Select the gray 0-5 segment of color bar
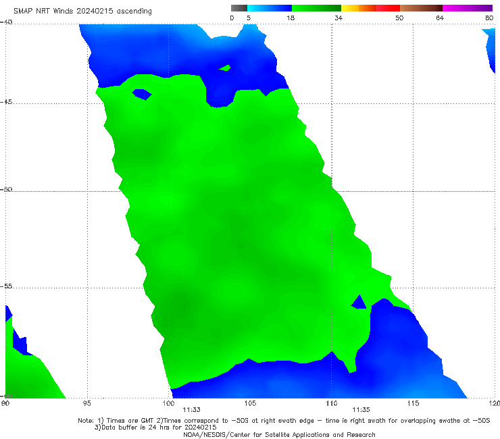500x439 pixels. (239, 8)
